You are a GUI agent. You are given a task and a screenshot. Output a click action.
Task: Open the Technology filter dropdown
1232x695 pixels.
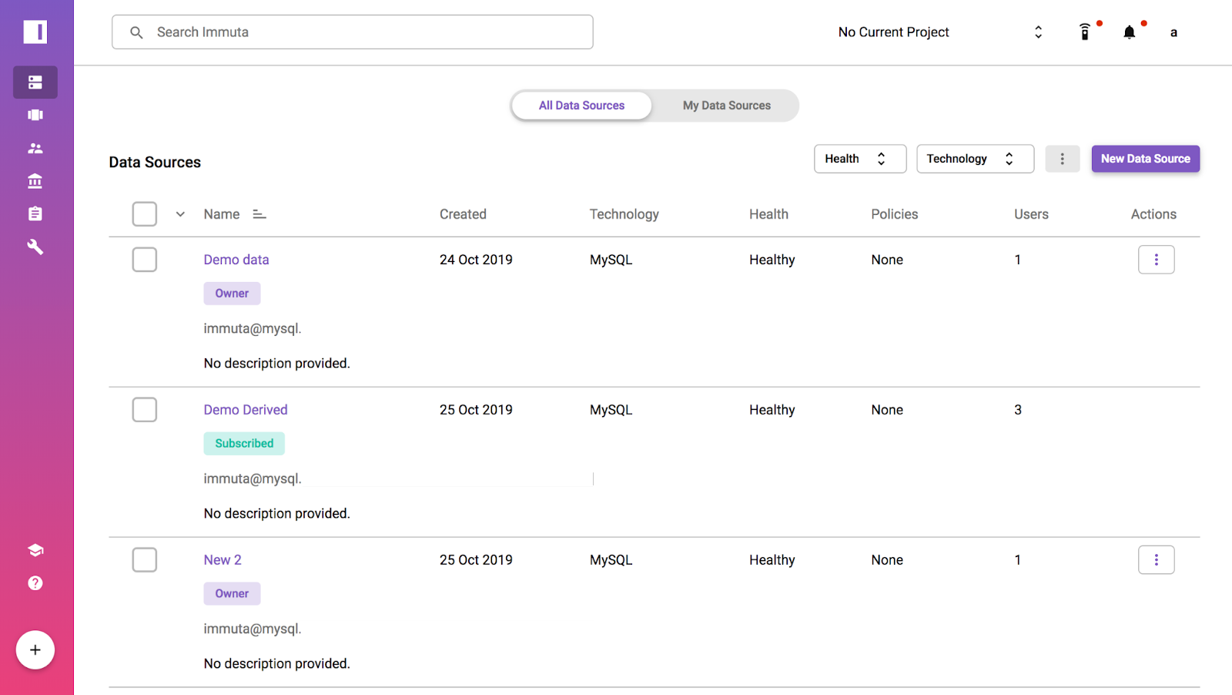(975, 158)
